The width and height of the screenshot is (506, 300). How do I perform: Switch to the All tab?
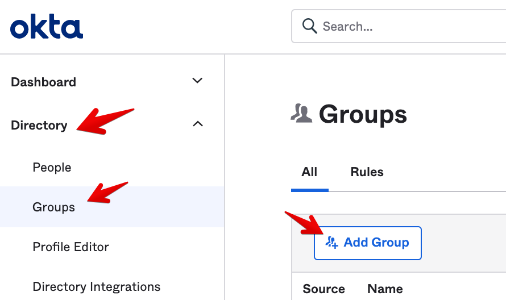point(309,172)
